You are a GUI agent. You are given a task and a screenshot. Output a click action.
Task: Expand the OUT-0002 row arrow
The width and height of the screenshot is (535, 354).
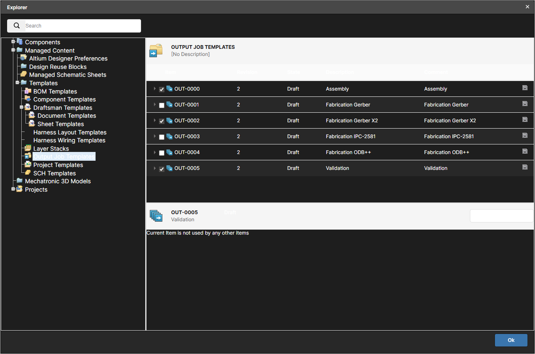[x=155, y=121]
